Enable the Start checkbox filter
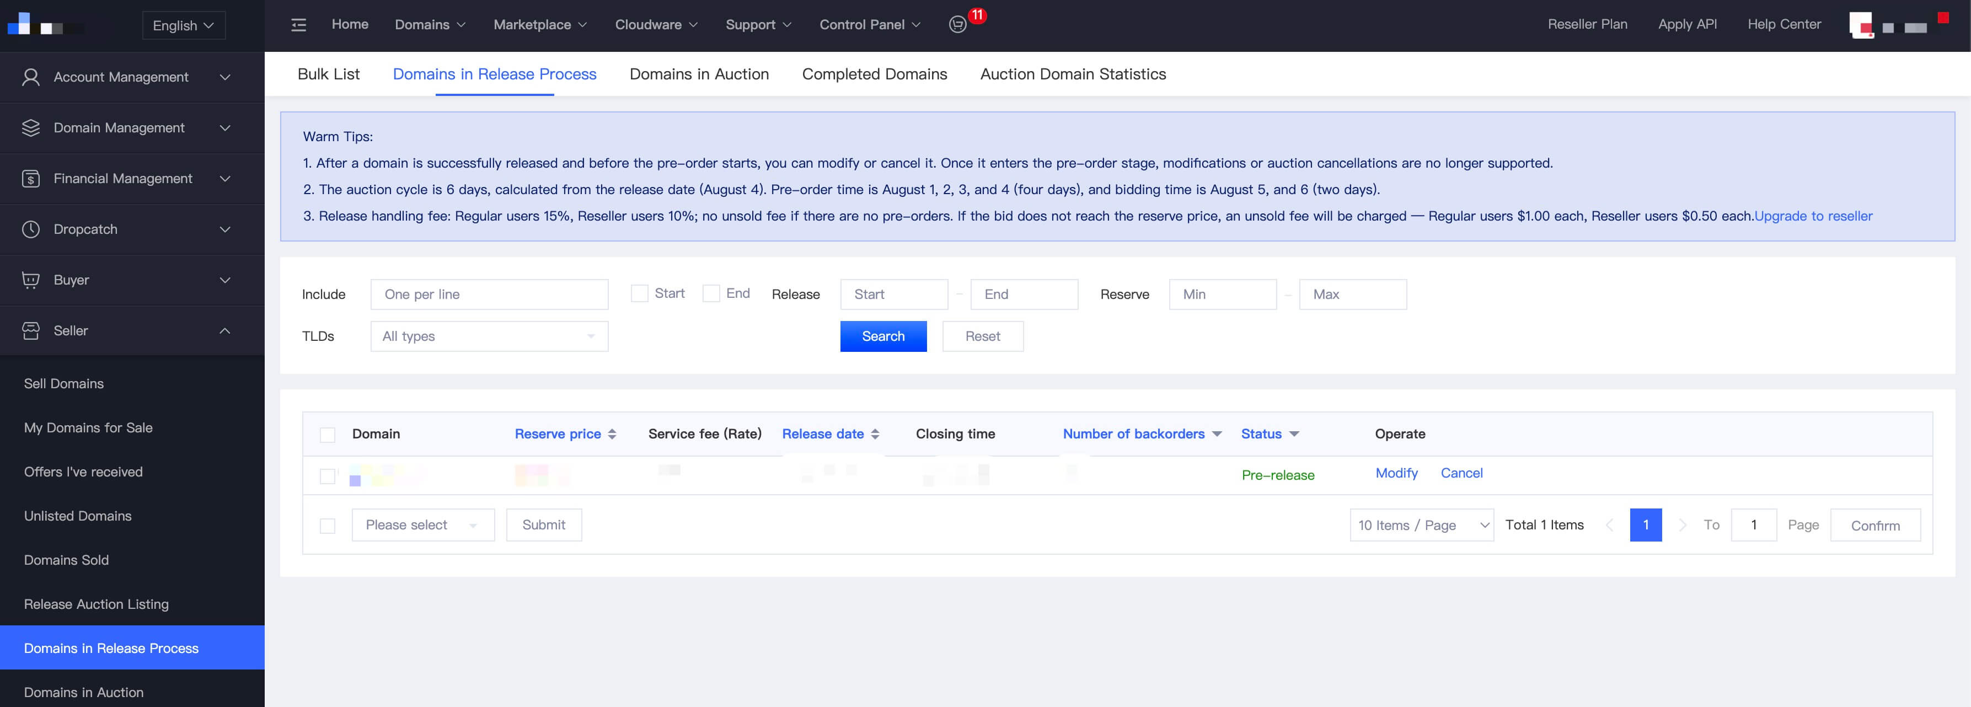The height and width of the screenshot is (707, 1971). (x=639, y=294)
